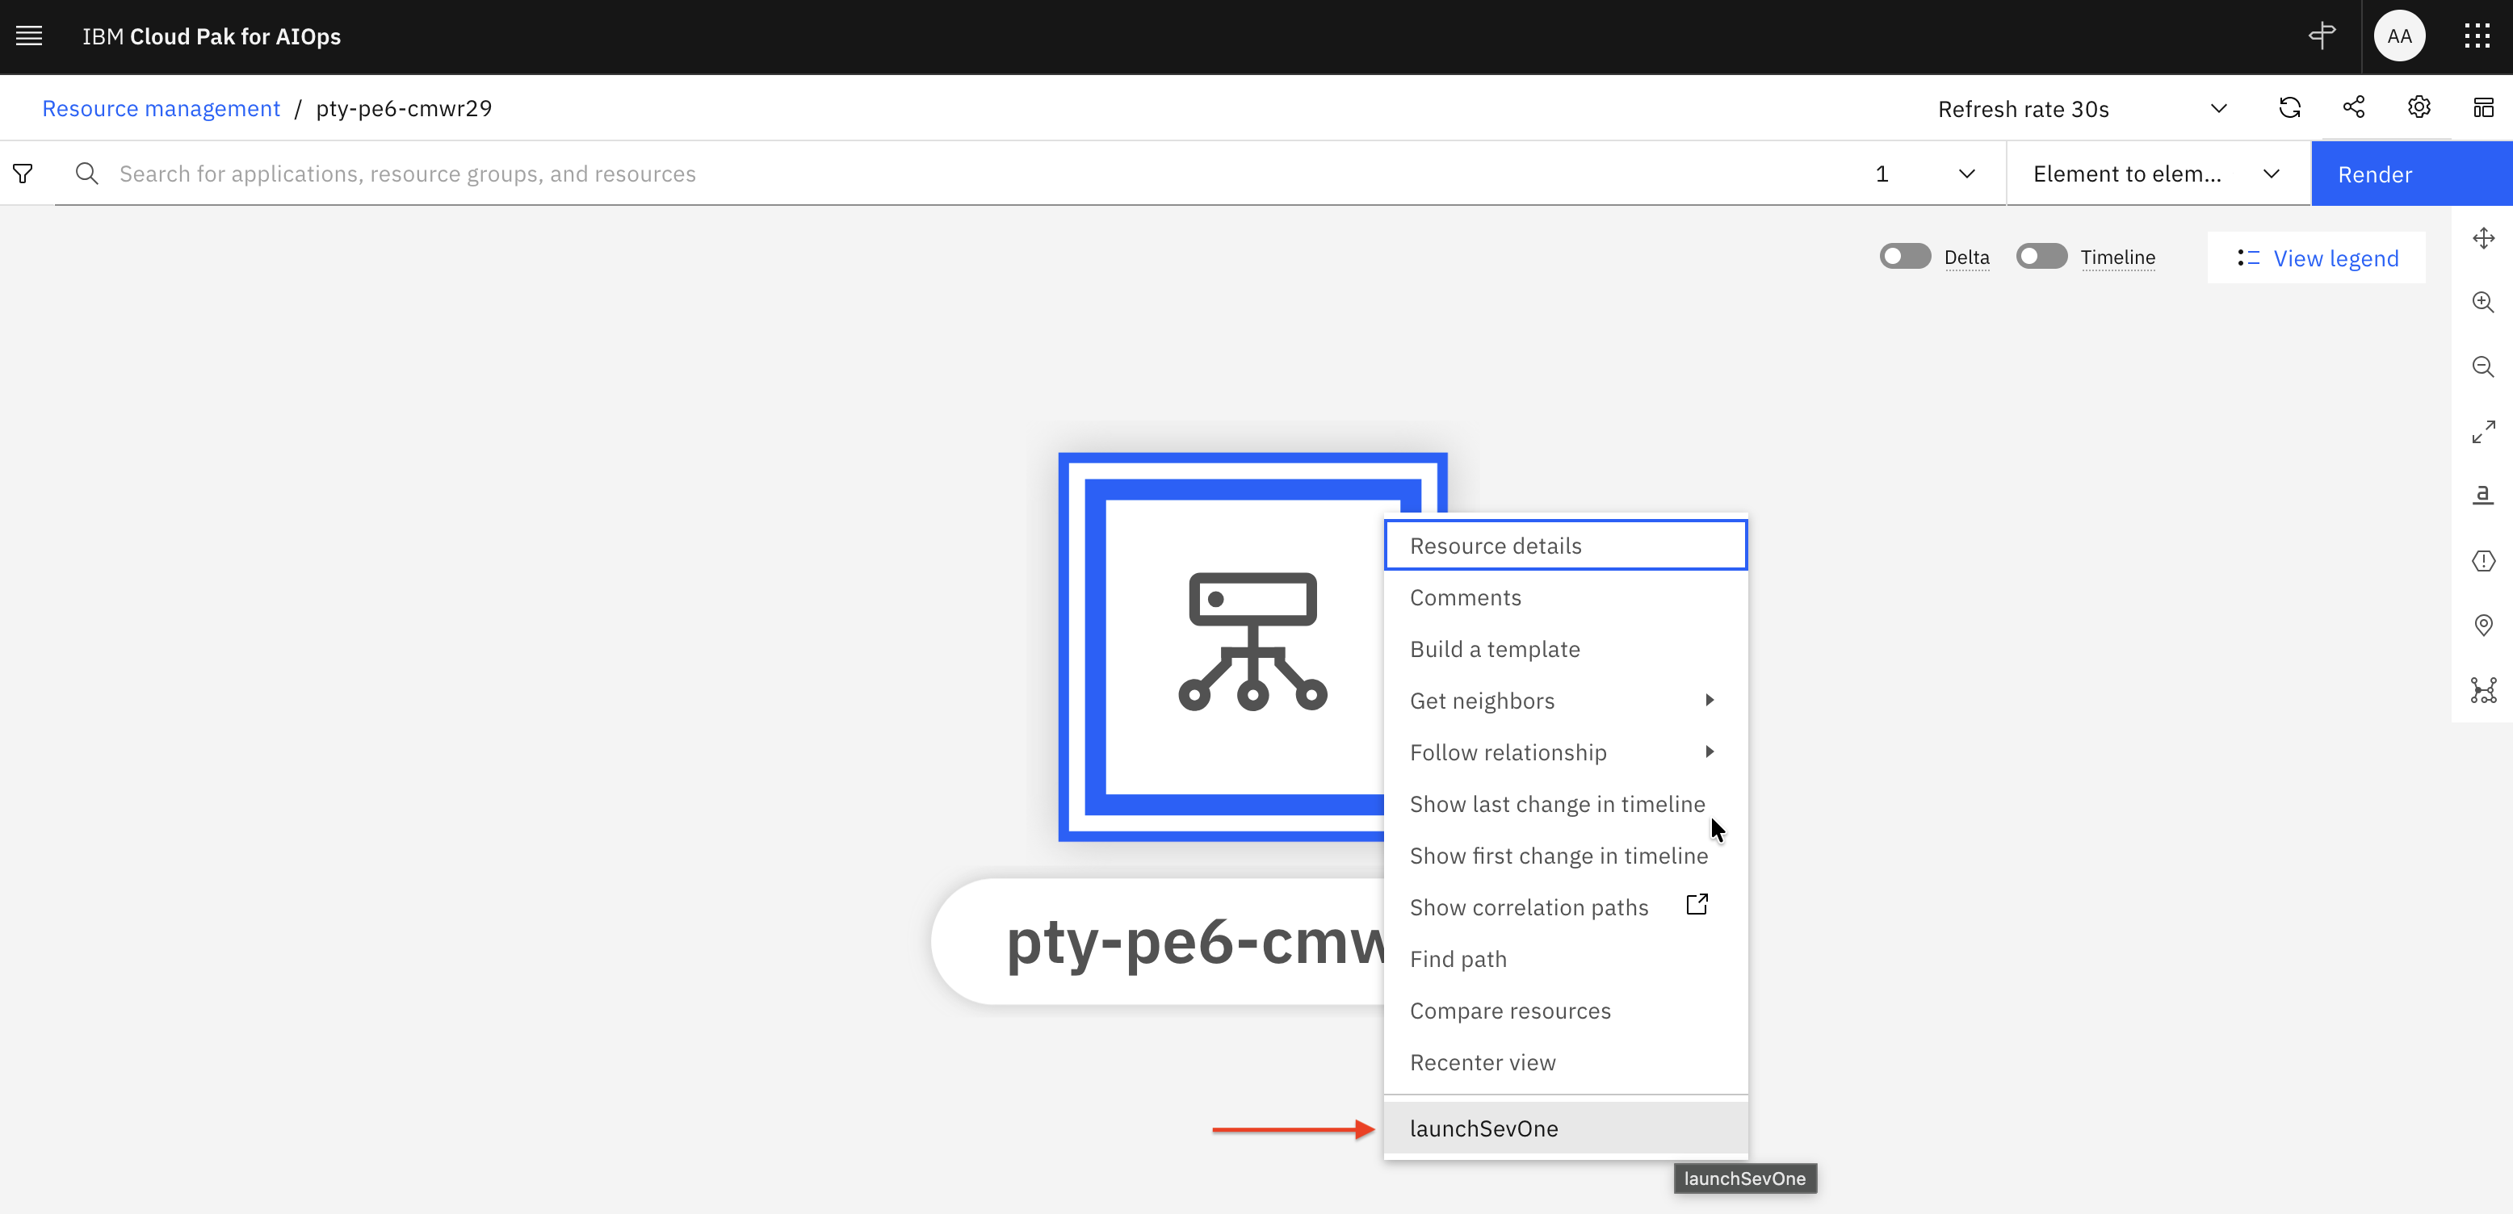2513x1214 pixels.
Task: Expand the Follow relationship submenu
Action: [1565, 753]
